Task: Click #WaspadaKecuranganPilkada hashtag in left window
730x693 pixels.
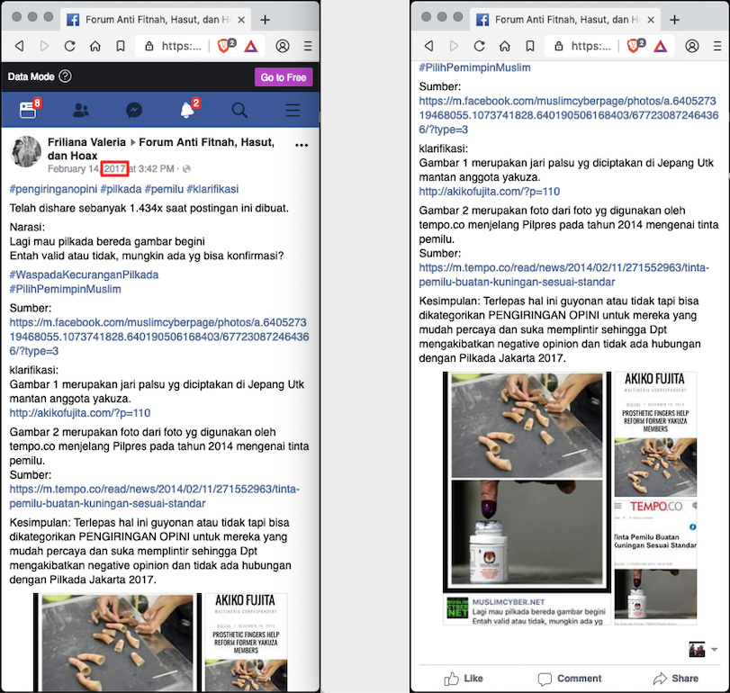Action: click(85, 274)
